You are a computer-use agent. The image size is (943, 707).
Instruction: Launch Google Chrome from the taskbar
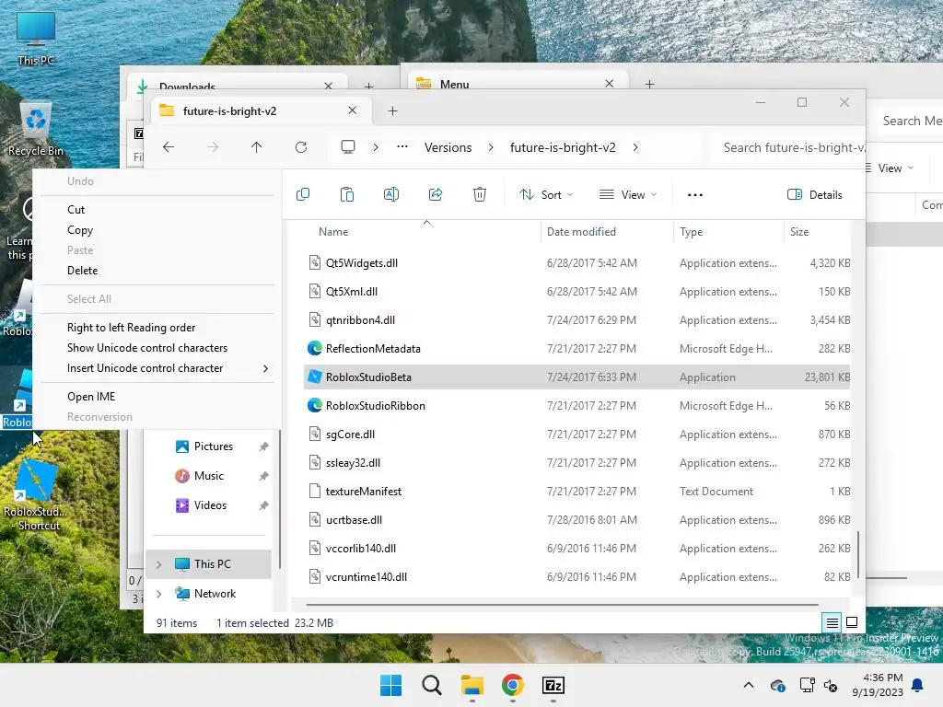pyautogui.click(x=512, y=685)
